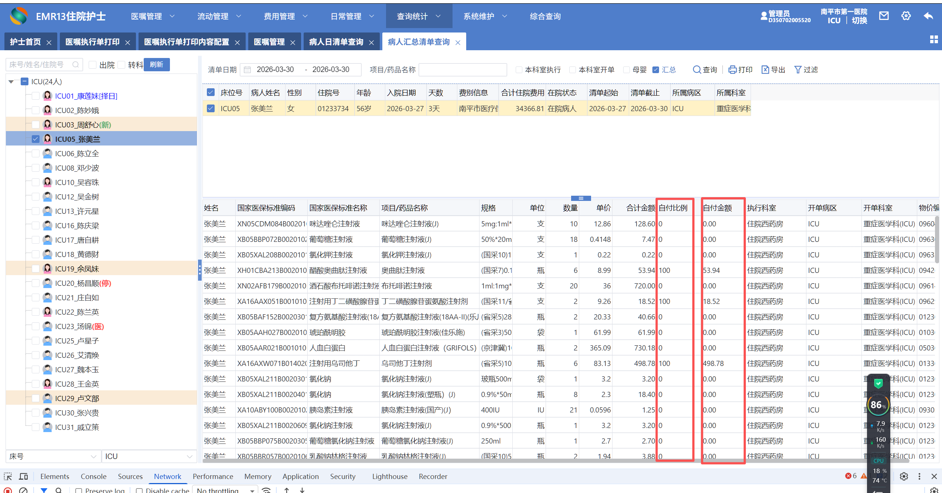Click the 项目/药品名称 input field
The height and width of the screenshot is (493, 942).
462,69
